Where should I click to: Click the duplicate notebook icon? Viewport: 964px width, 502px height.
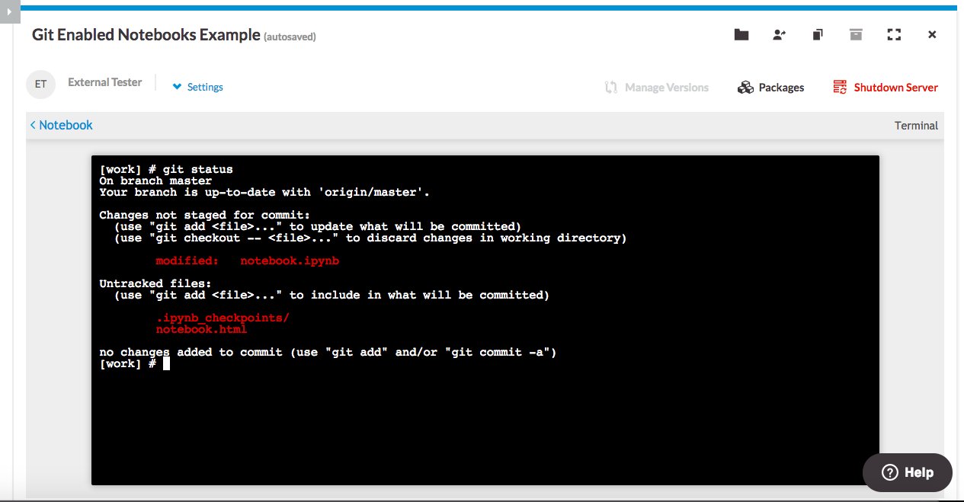click(818, 35)
